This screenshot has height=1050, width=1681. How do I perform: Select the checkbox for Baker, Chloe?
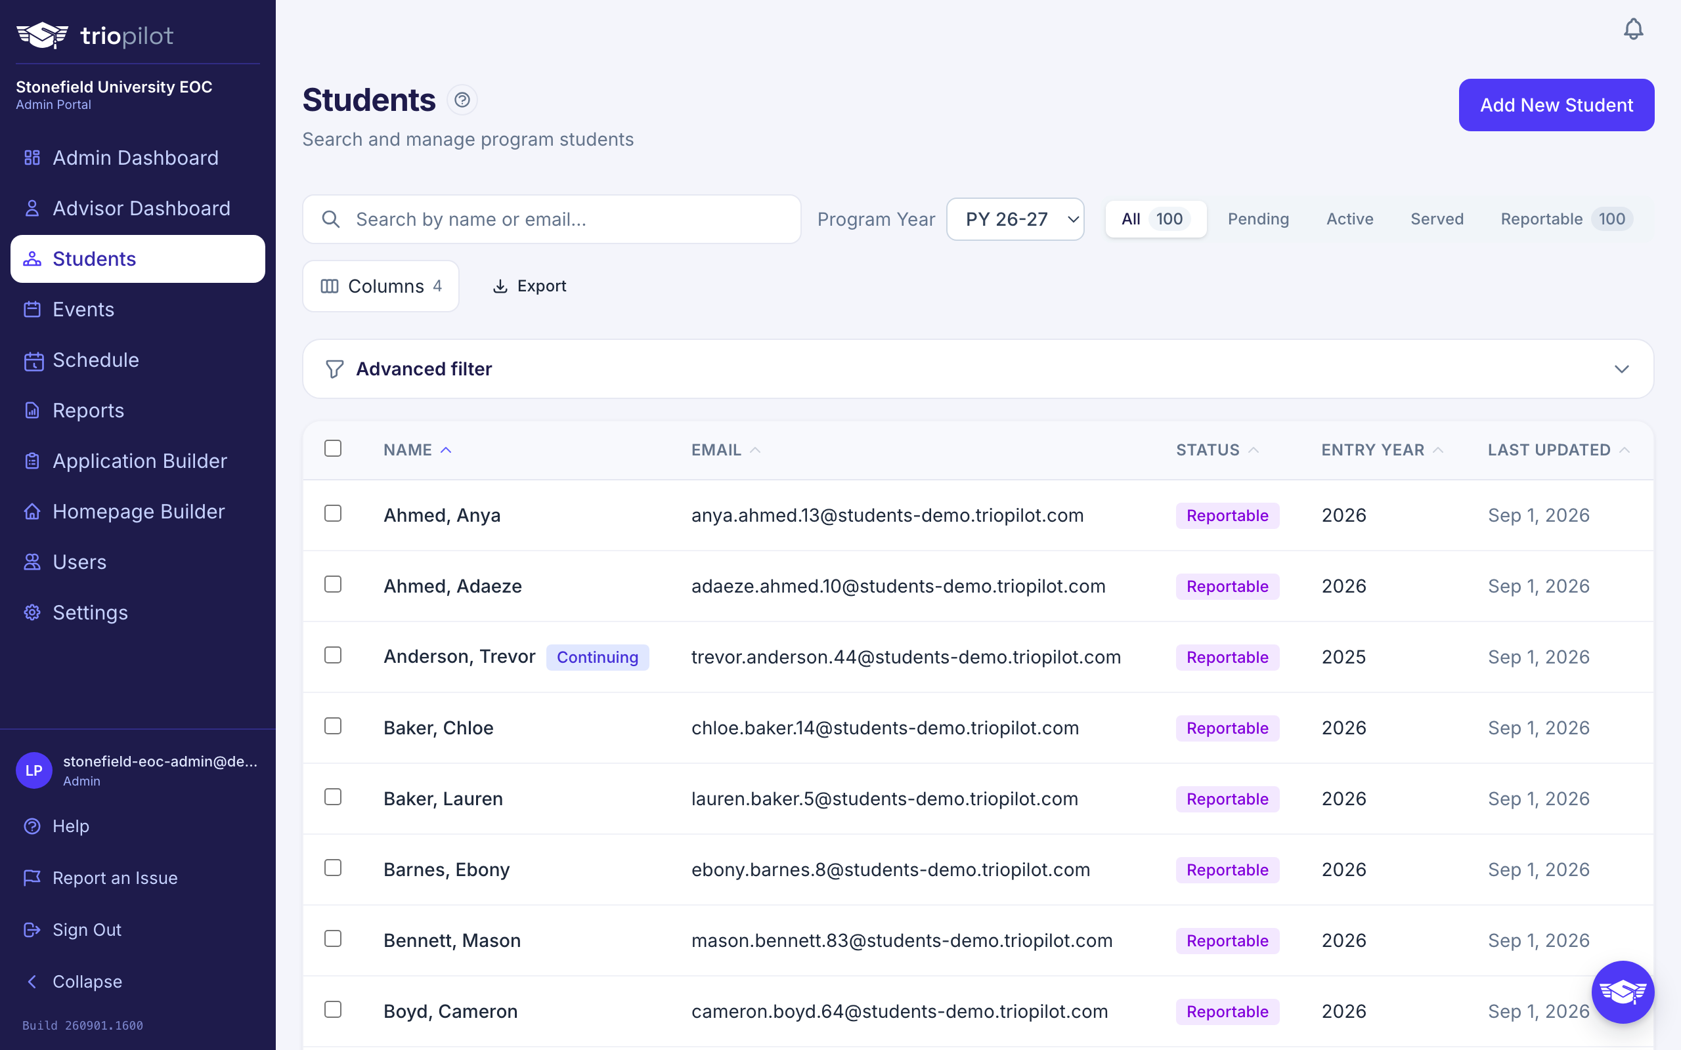click(333, 726)
